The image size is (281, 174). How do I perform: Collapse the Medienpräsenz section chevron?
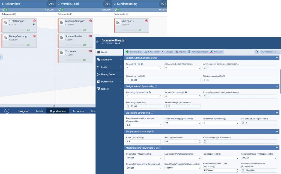(277, 148)
